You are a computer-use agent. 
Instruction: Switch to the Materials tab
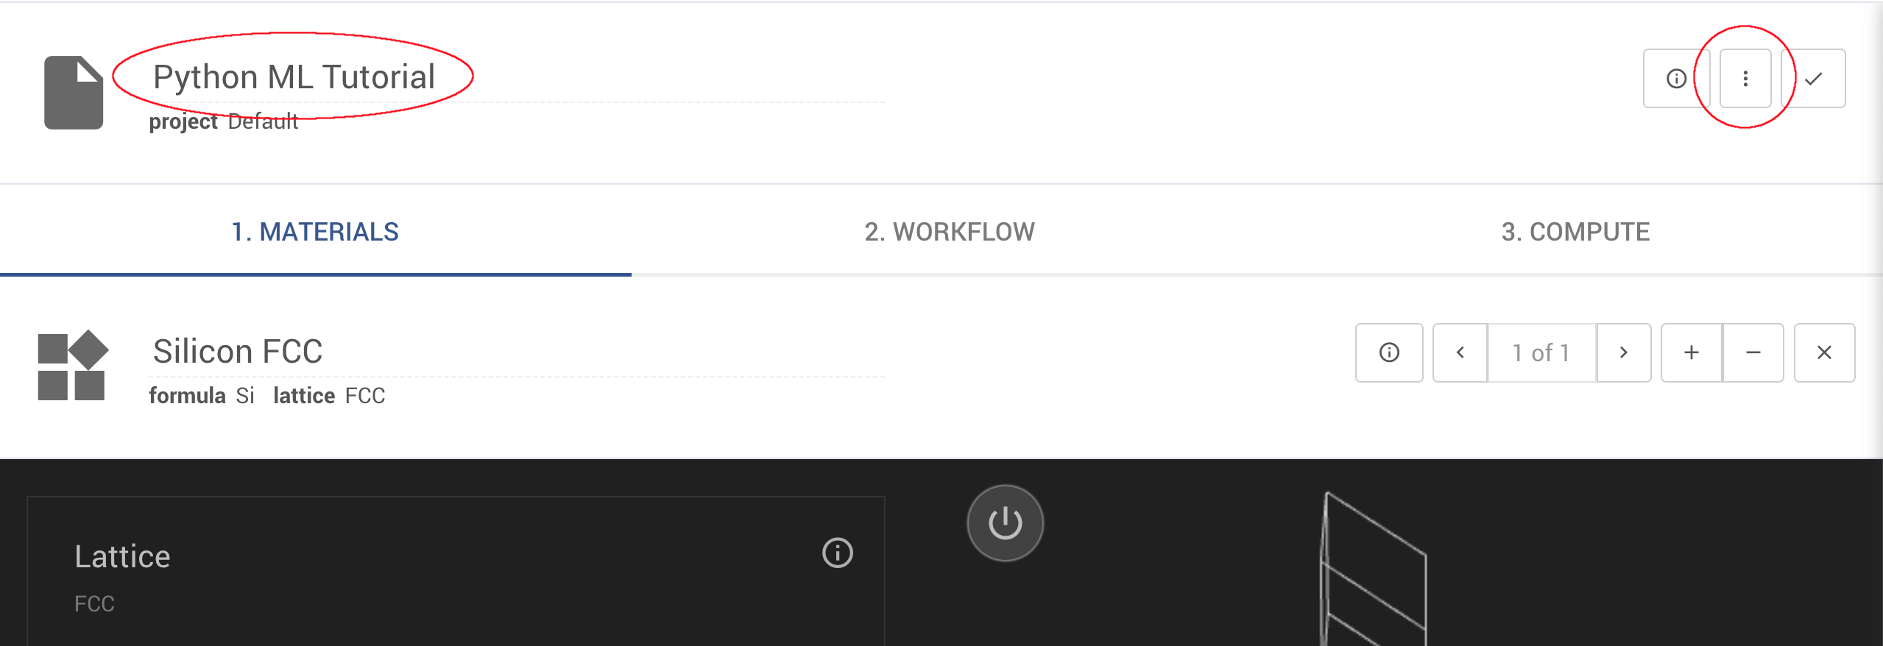tap(315, 232)
